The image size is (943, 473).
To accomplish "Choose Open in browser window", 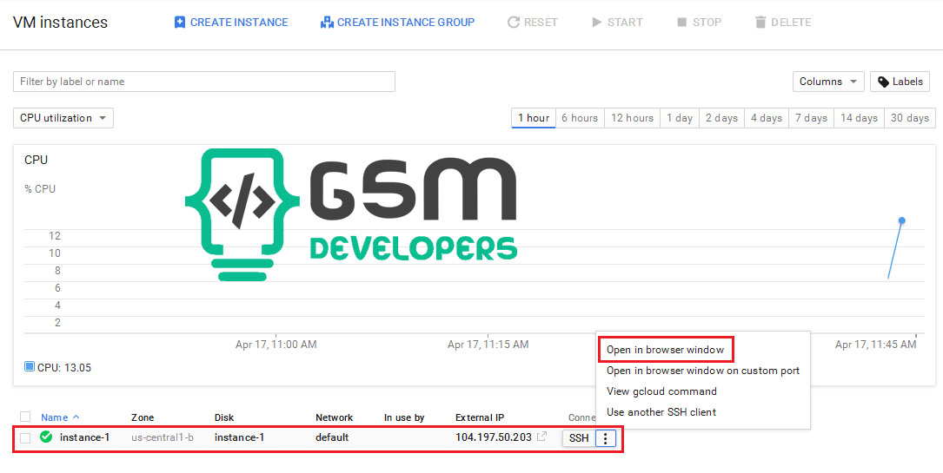I will [x=665, y=350].
